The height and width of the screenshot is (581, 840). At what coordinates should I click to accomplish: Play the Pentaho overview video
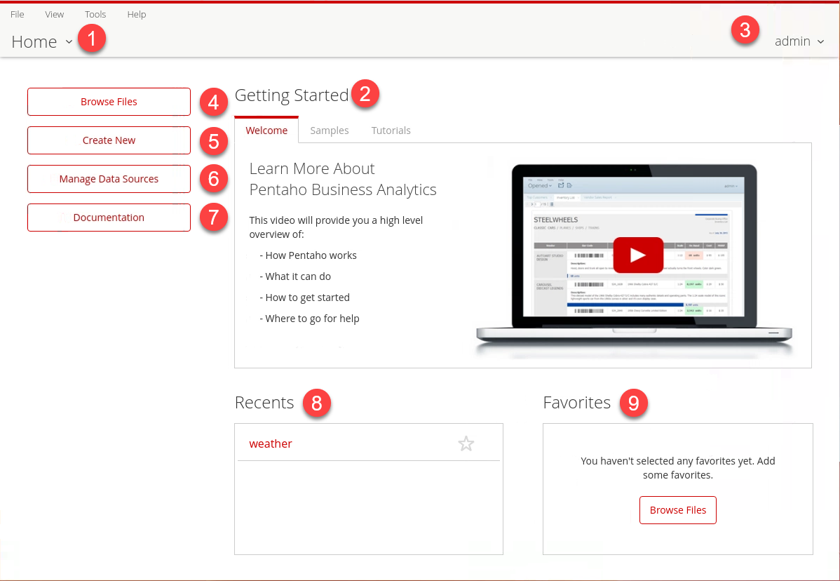coord(638,255)
